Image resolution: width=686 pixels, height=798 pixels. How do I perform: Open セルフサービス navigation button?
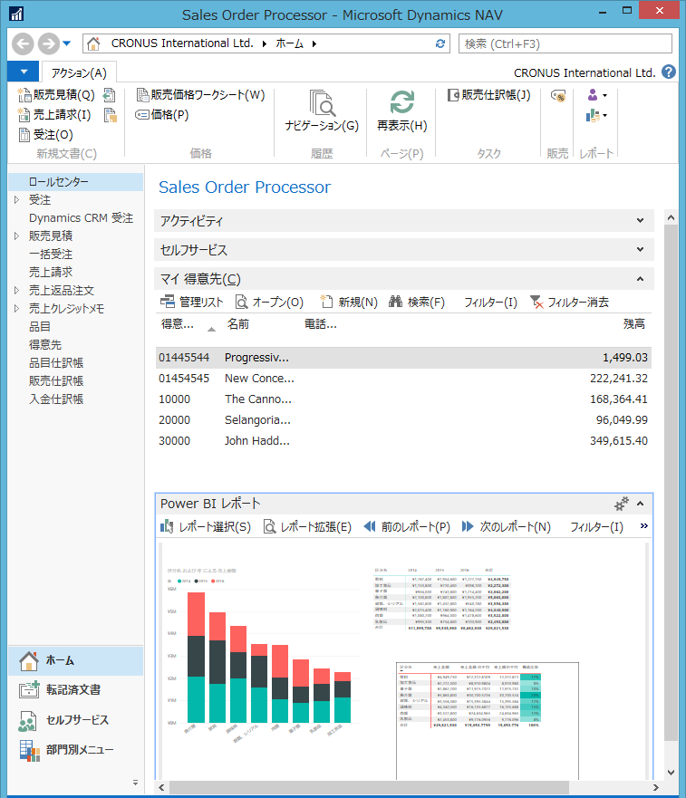(x=75, y=720)
